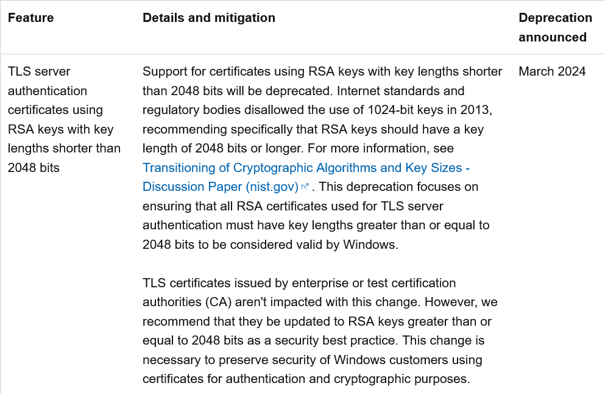The height and width of the screenshot is (394, 605).
Task: Click the '1024-bit keys in 2013' text
Action: click(x=429, y=110)
